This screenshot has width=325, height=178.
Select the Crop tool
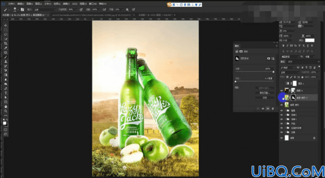(x=6, y=43)
